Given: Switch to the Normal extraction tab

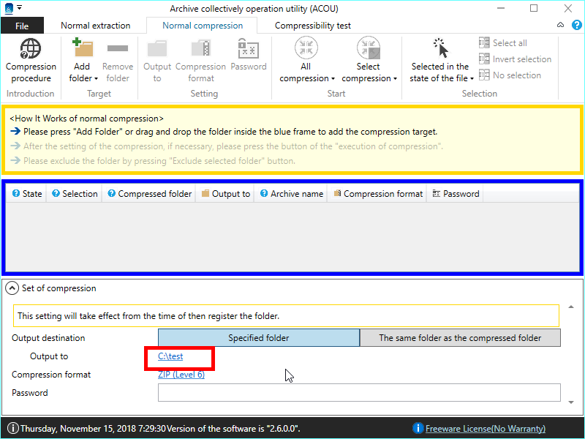Looking at the screenshot, I should pyautogui.click(x=96, y=26).
